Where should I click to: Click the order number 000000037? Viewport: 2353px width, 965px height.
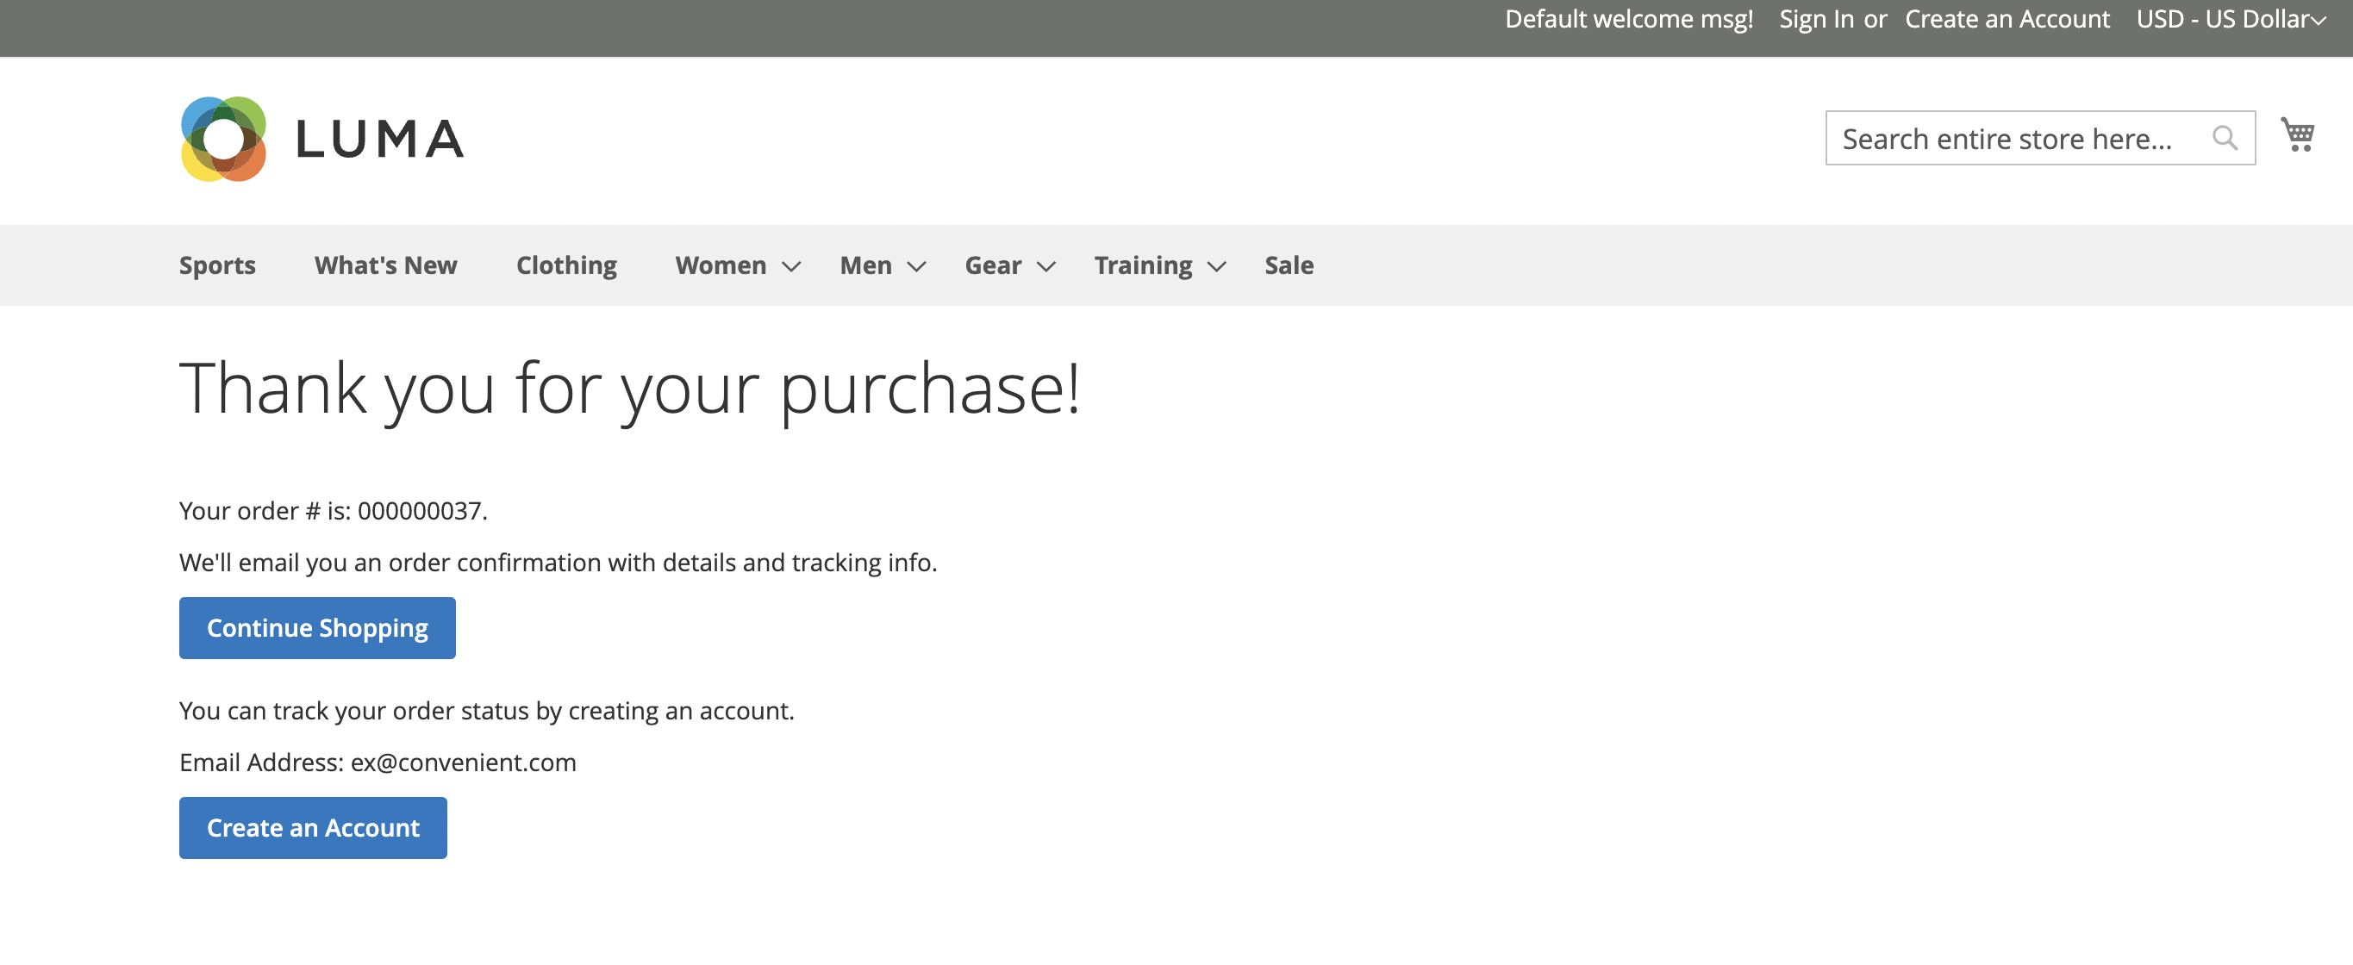click(418, 511)
